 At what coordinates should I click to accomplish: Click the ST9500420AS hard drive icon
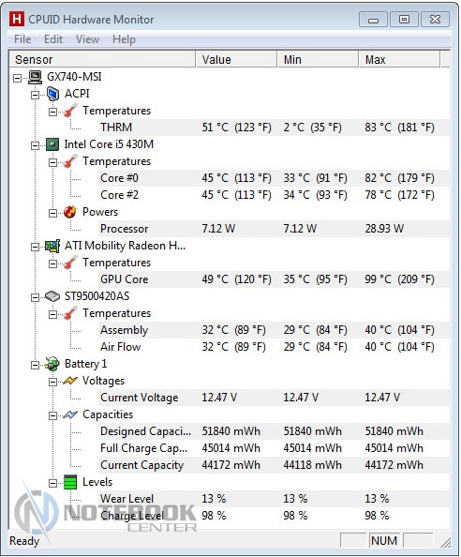[52, 296]
